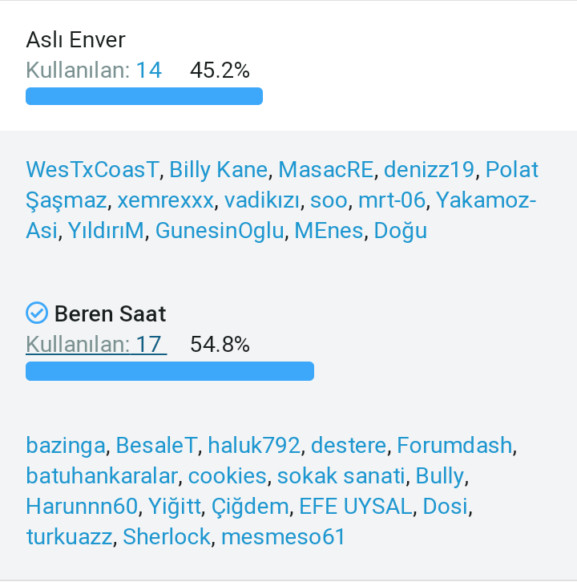Open bazinga user profile
The image size is (577, 582).
pos(65,445)
